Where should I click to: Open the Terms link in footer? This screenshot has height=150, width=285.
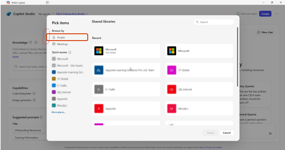click(202, 148)
